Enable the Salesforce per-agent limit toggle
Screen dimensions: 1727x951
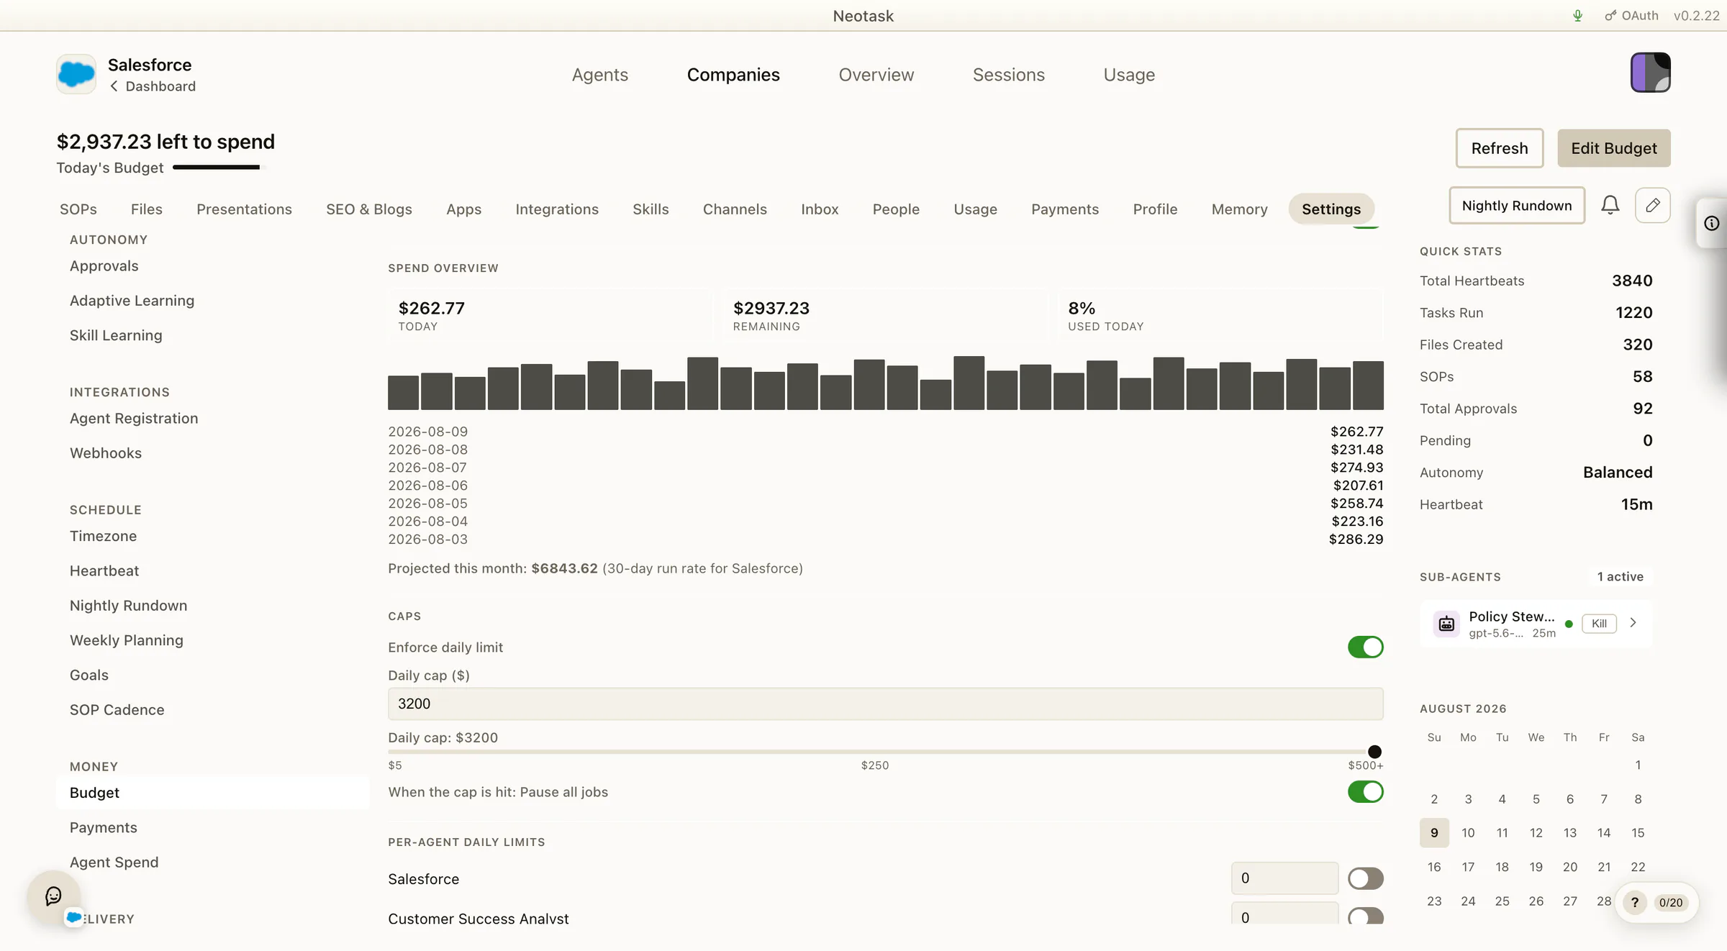click(x=1365, y=878)
